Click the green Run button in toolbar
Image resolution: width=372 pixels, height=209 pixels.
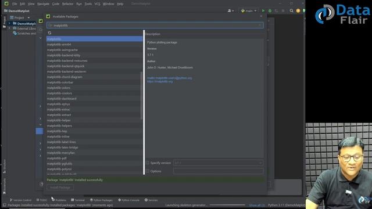click(x=263, y=10)
